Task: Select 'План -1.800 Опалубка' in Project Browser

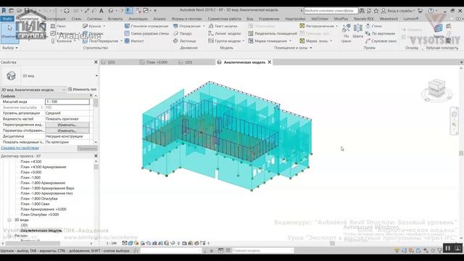Action: tap(38, 199)
